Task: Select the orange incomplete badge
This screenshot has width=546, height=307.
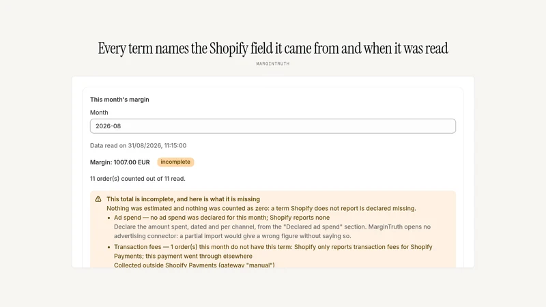Action: (x=175, y=162)
